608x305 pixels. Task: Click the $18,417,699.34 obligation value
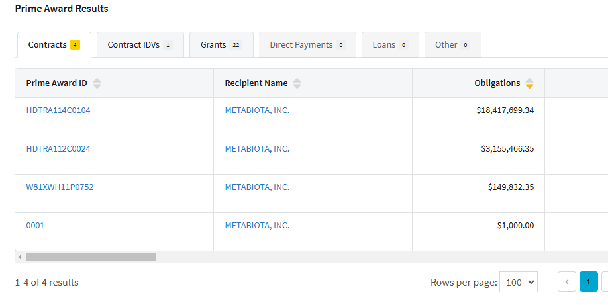coord(505,110)
